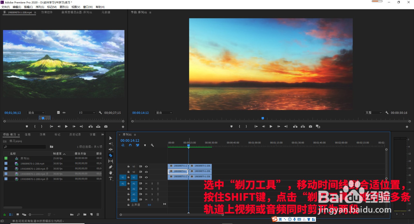Open Source monitor settings wrench

[100, 113]
